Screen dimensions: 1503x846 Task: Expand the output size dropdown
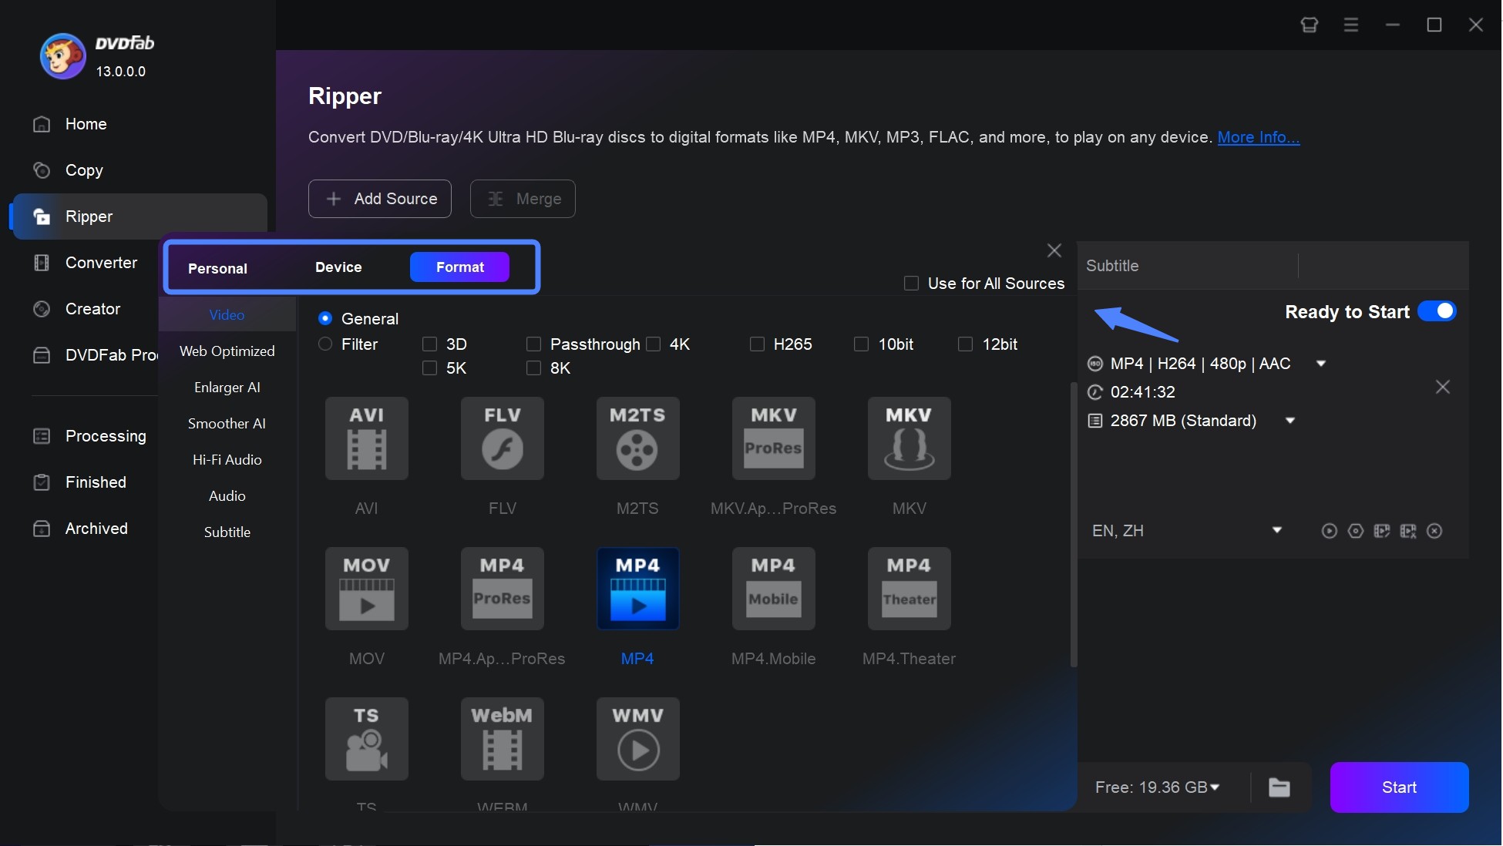(x=1290, y=420)
